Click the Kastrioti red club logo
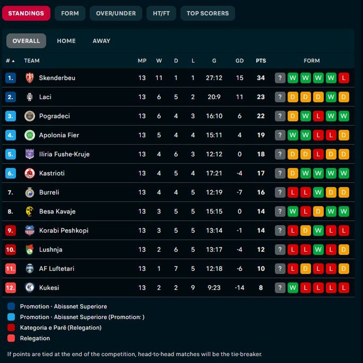This screenshot has height=363, width=363. pos(29,173)
